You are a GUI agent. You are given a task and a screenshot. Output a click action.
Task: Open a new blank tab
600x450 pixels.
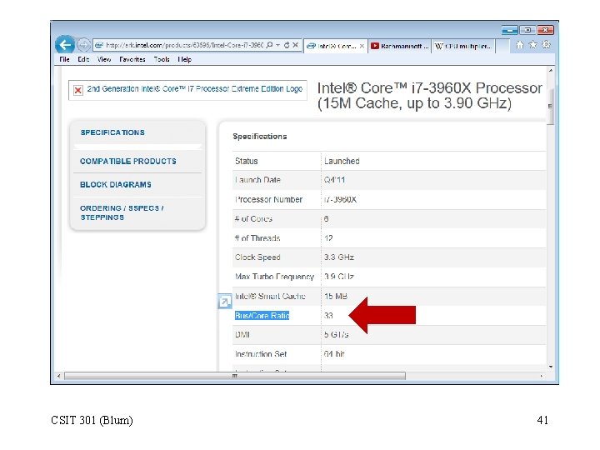pyautogui.click(x=502, y=47)
